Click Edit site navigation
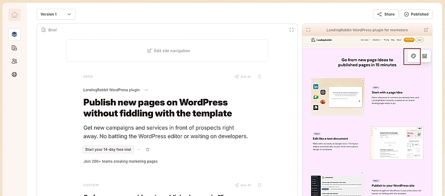Image resolution: width=445 pixels, height=196 pixels. click(x=167, y=51)
